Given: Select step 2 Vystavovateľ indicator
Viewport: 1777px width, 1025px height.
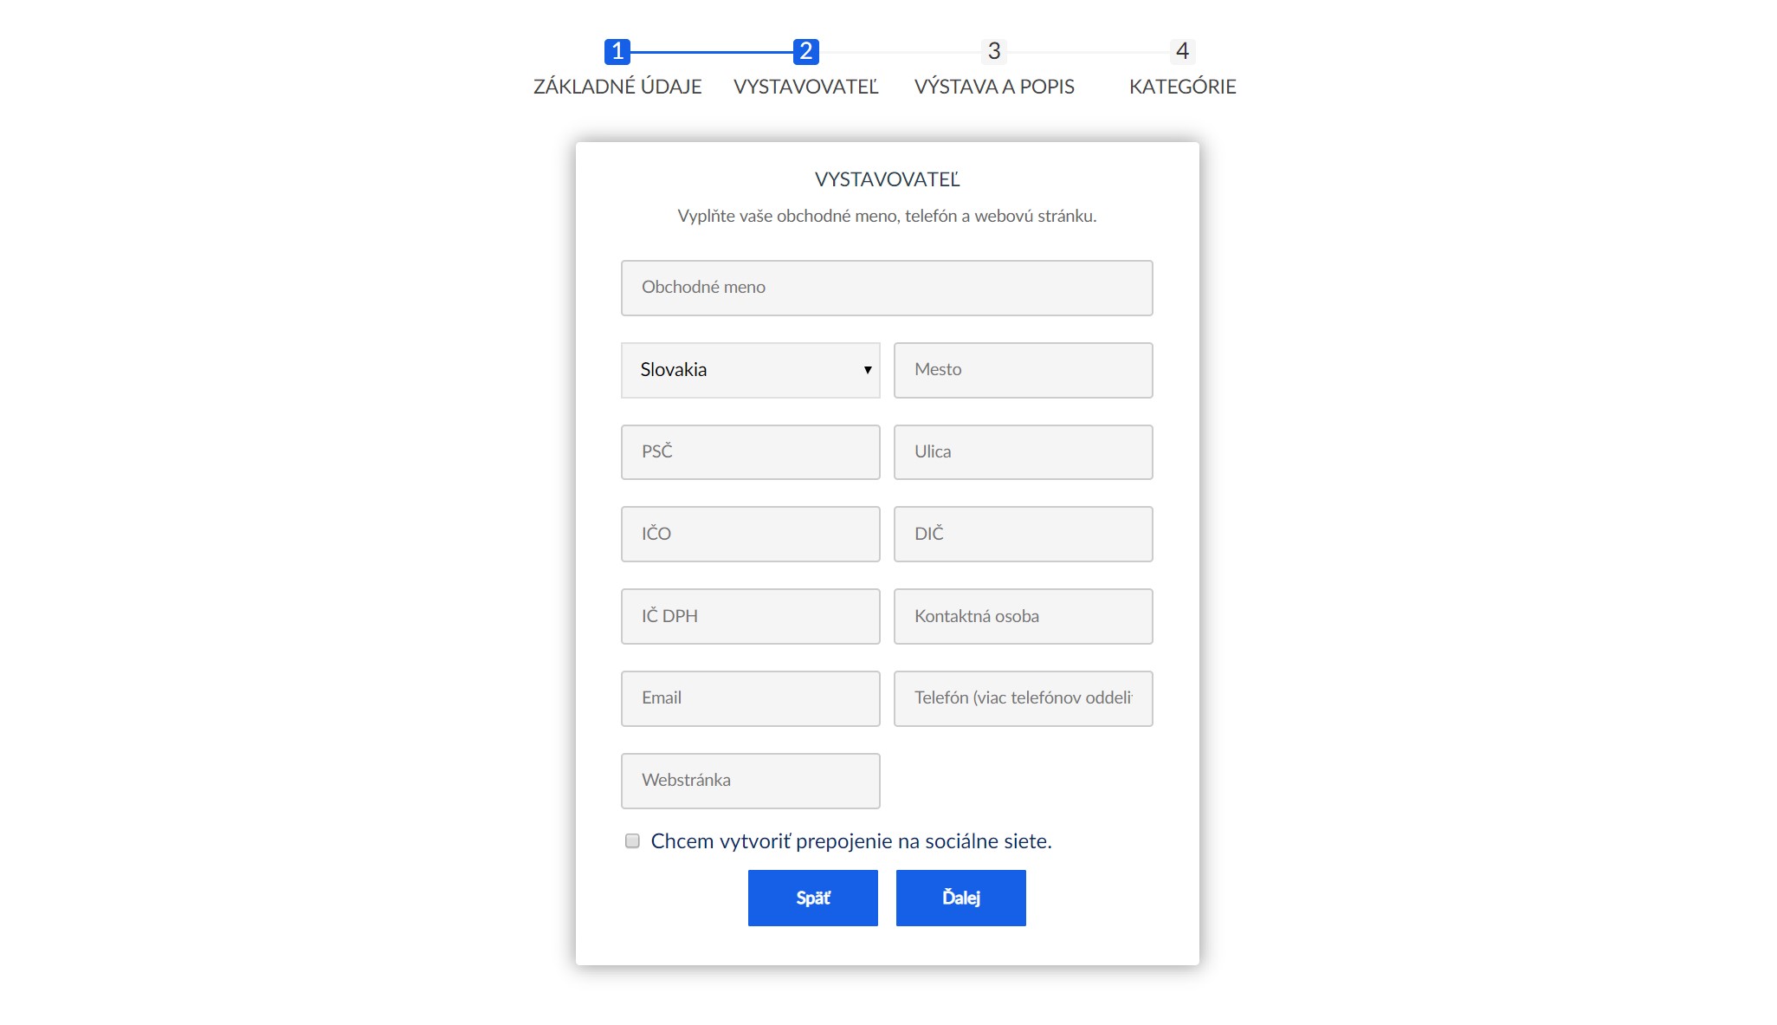Looking at the screenshot, I should point(805,52).
